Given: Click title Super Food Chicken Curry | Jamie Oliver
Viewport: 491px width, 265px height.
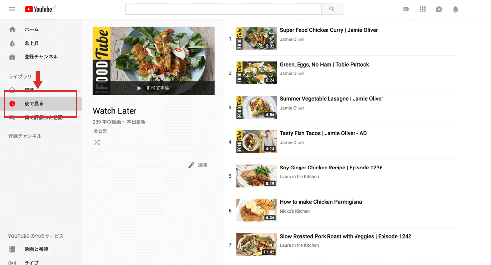Looking at the screenshot, I should 329,30.
